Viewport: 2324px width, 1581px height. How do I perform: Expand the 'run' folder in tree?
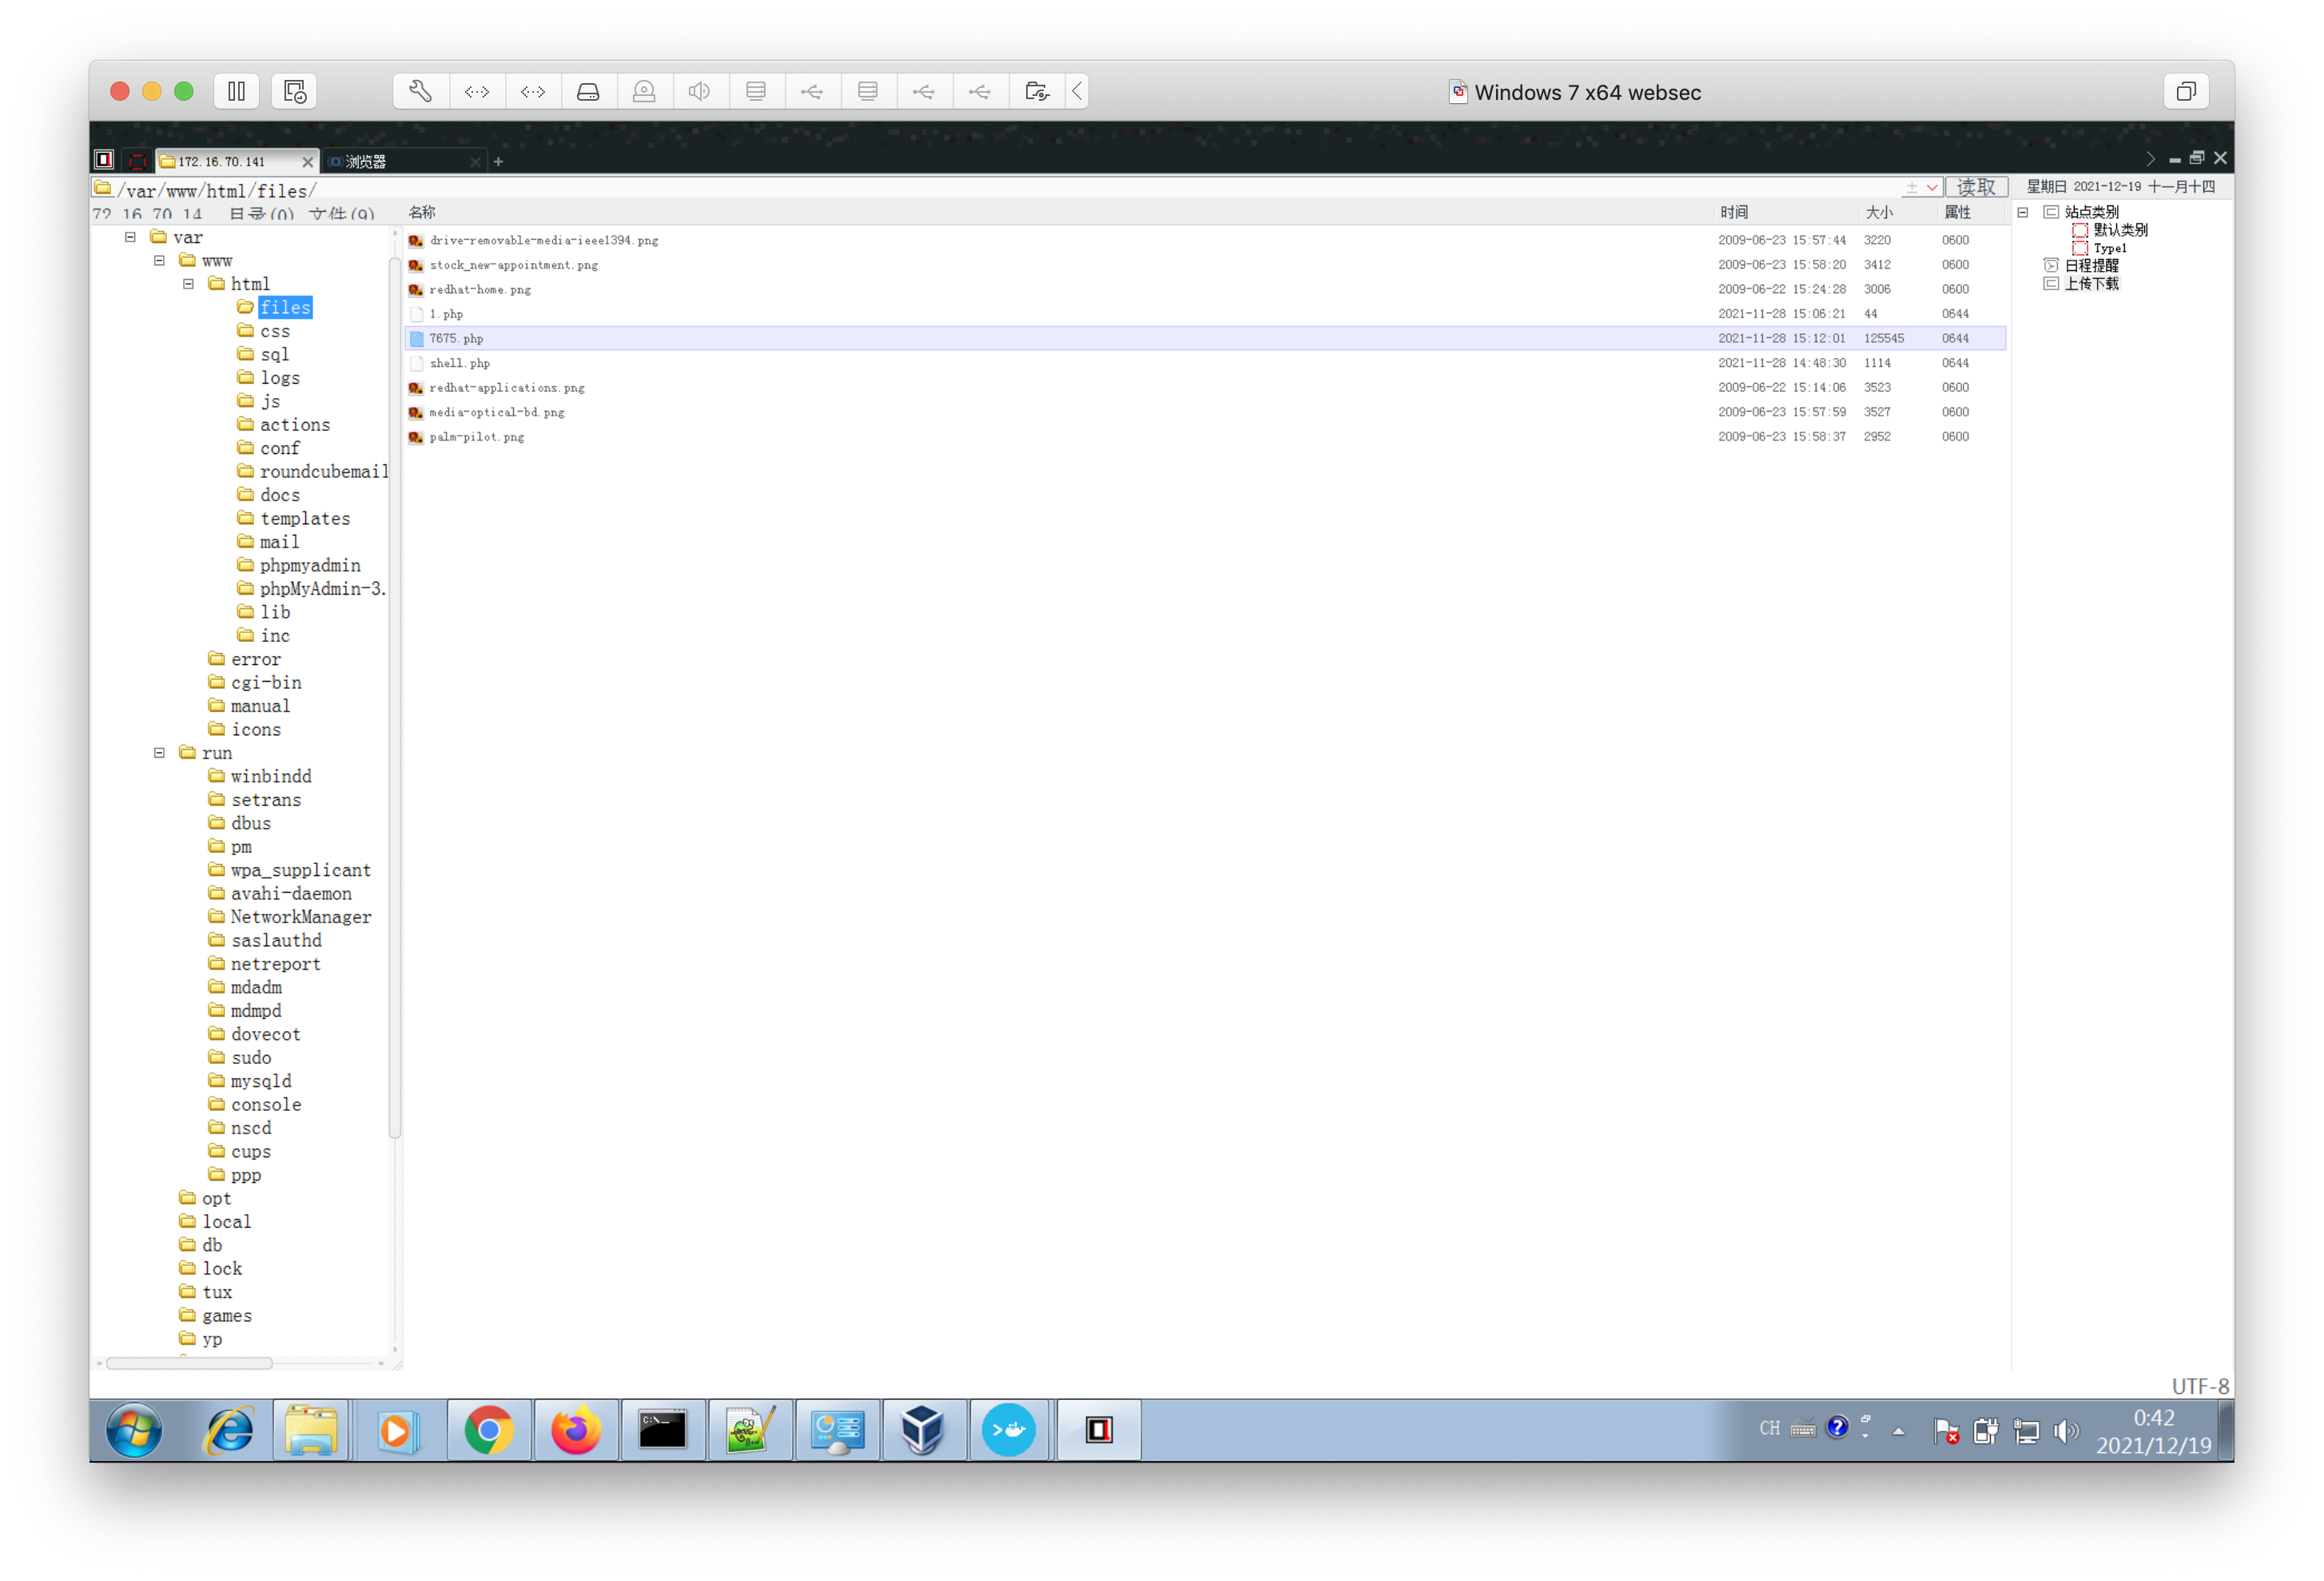[165, 754]
